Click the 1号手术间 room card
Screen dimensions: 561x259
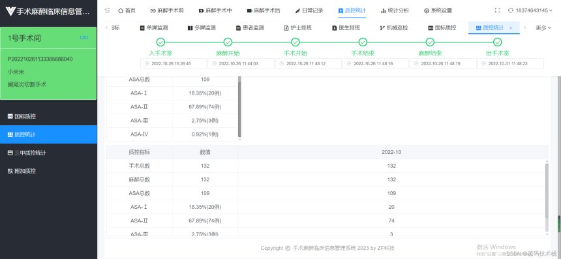click(48, 63)
